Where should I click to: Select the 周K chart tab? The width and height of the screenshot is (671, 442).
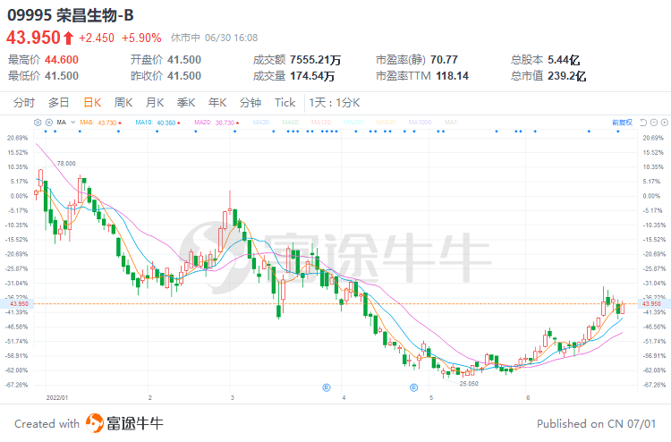tap(123, 103)
